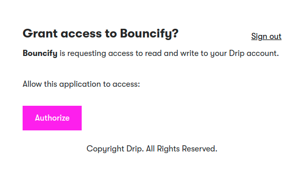This screenshot has width=300, height=192.
Task: Click the pink Authorize button
Action: [52, 118]
